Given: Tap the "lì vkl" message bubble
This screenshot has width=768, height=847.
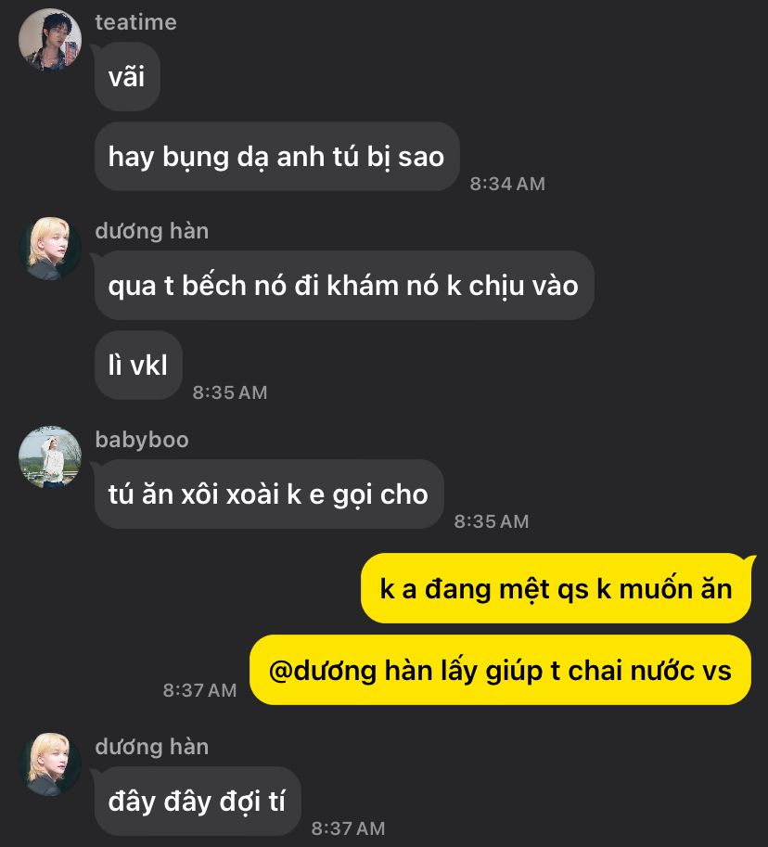Looking at the screenshot, I should [138, 366].
